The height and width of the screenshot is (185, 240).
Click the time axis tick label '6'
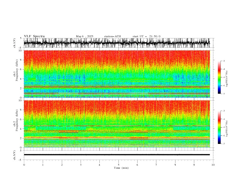pyautogui.click(x=137, y=165)
